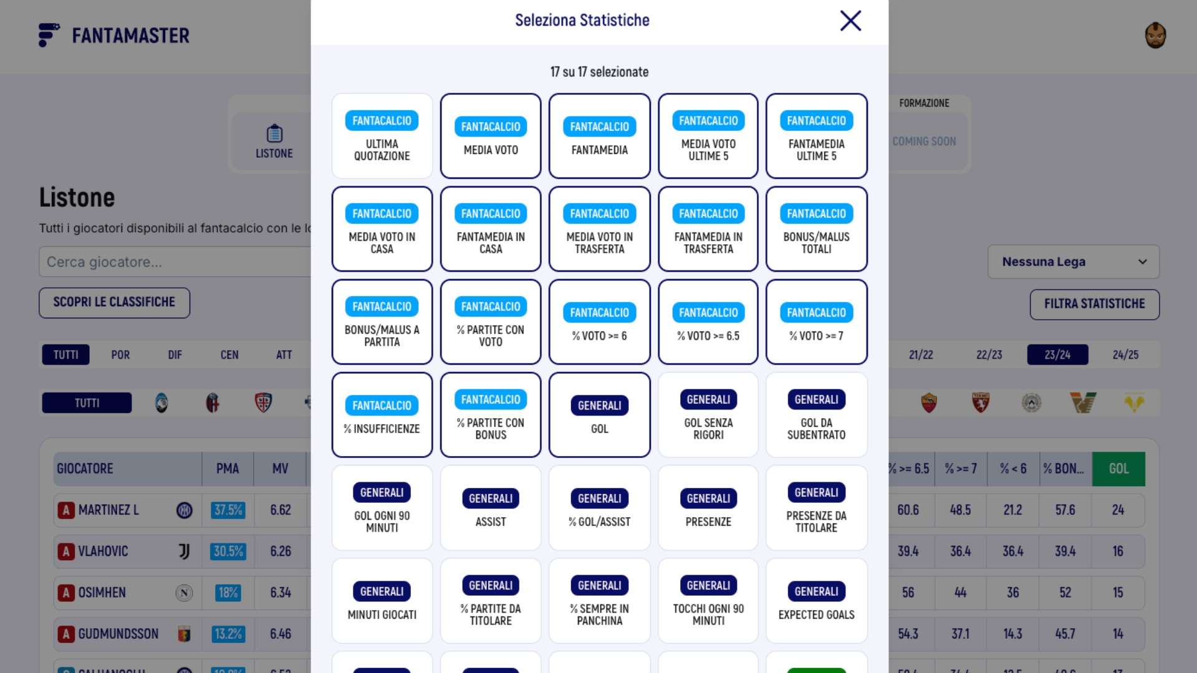Sort by the green GOL column header
The image size is (1197, 673).
click(x=1118, y=469)
